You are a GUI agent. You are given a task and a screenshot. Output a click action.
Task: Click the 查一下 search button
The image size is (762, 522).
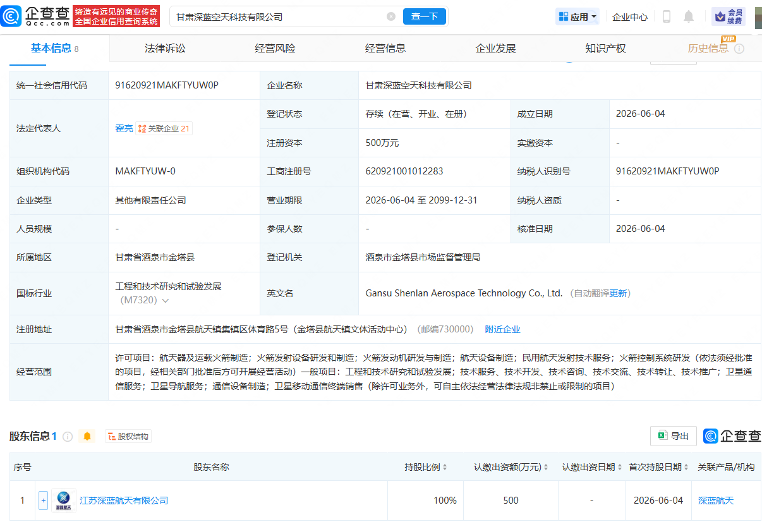click(x=425, y=16)
